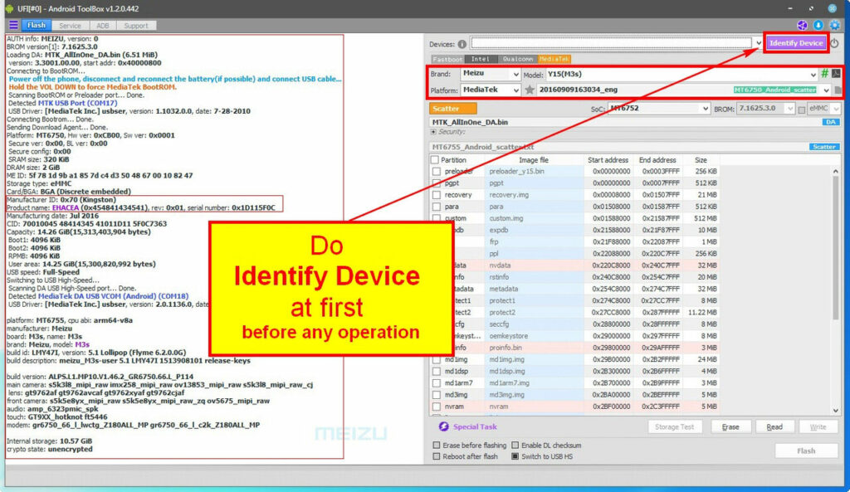
Task: Open the PDF document icon beside Model
Action: (836, 74)
